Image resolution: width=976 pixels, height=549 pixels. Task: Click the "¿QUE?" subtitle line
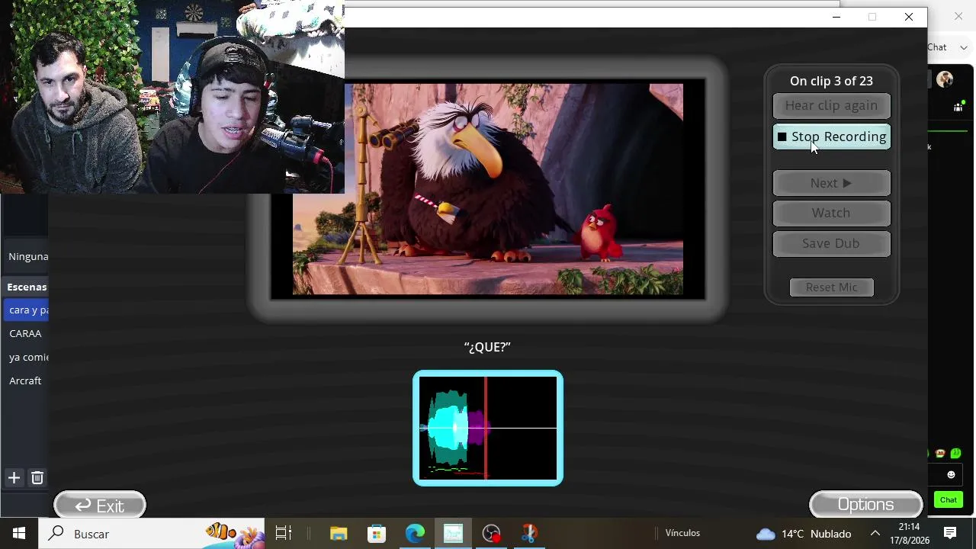[487, 347]
